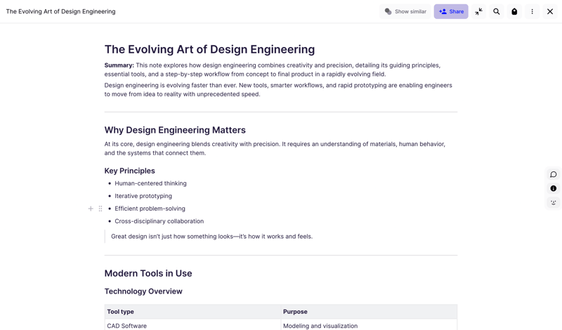
Task: Click the Great design quote block
Action: [211, 237]
